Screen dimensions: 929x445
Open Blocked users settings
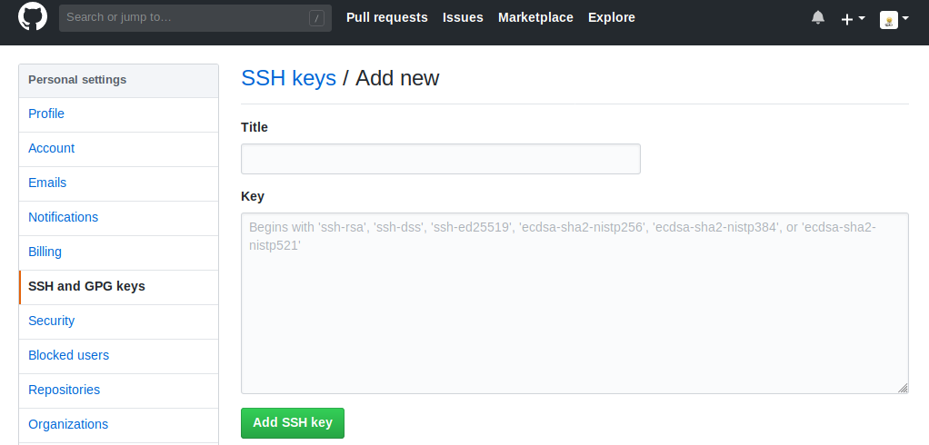point(69,356)
